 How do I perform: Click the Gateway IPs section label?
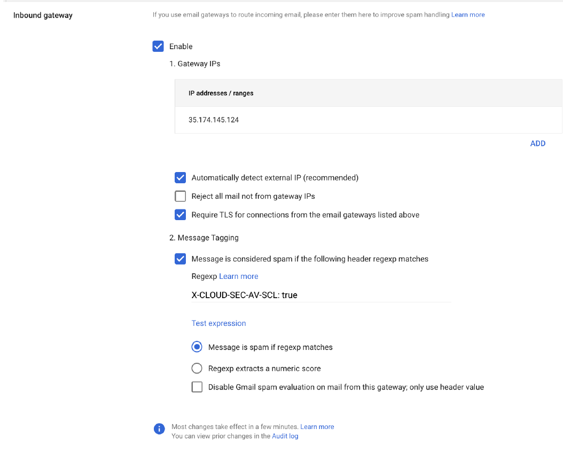(x=194, y=64)
